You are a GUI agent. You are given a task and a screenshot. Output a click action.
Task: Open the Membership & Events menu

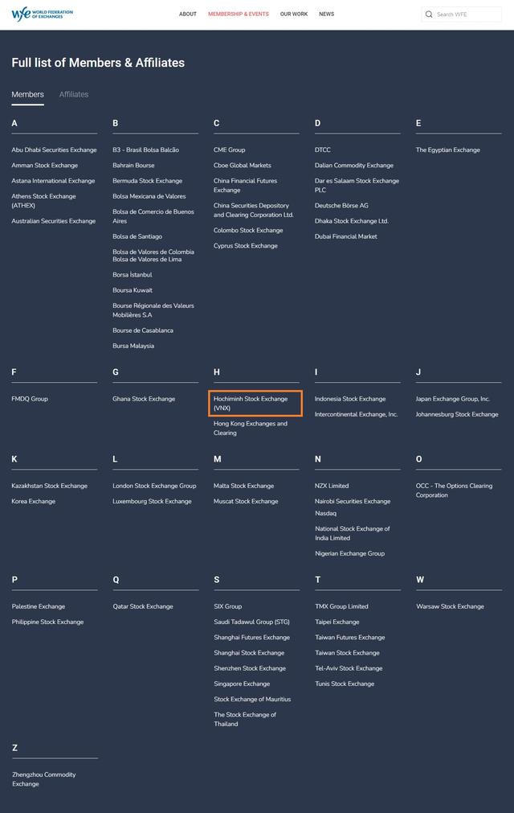[x=239, y=14]
